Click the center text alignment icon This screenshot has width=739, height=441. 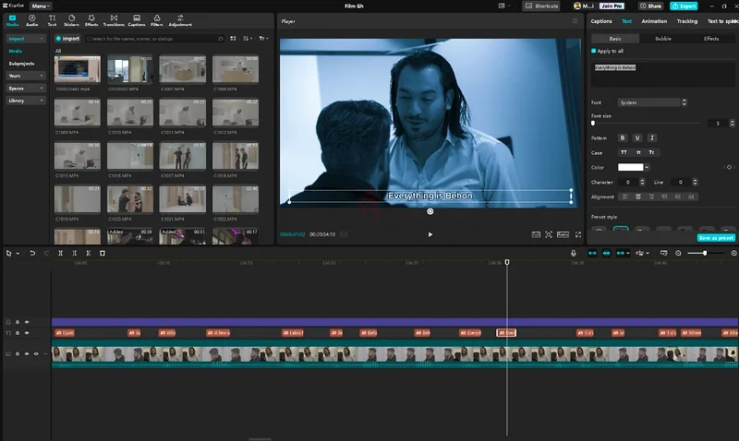(638, 197)
